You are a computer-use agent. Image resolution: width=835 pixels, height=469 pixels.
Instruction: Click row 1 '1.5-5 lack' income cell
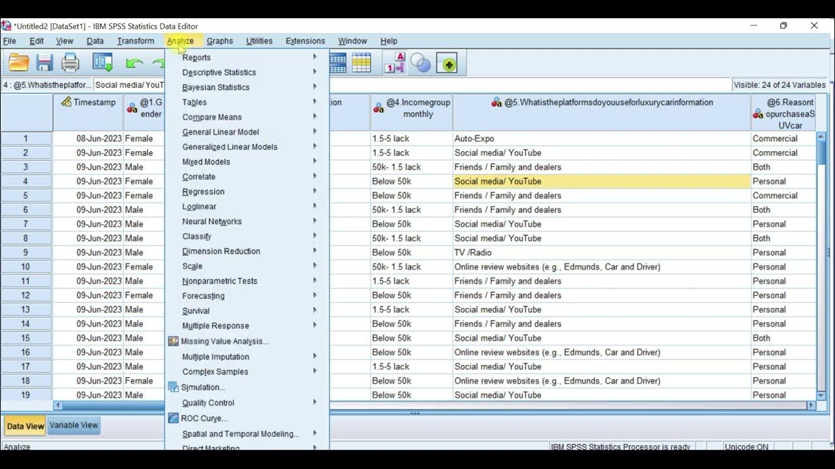(x=412, y=139)
